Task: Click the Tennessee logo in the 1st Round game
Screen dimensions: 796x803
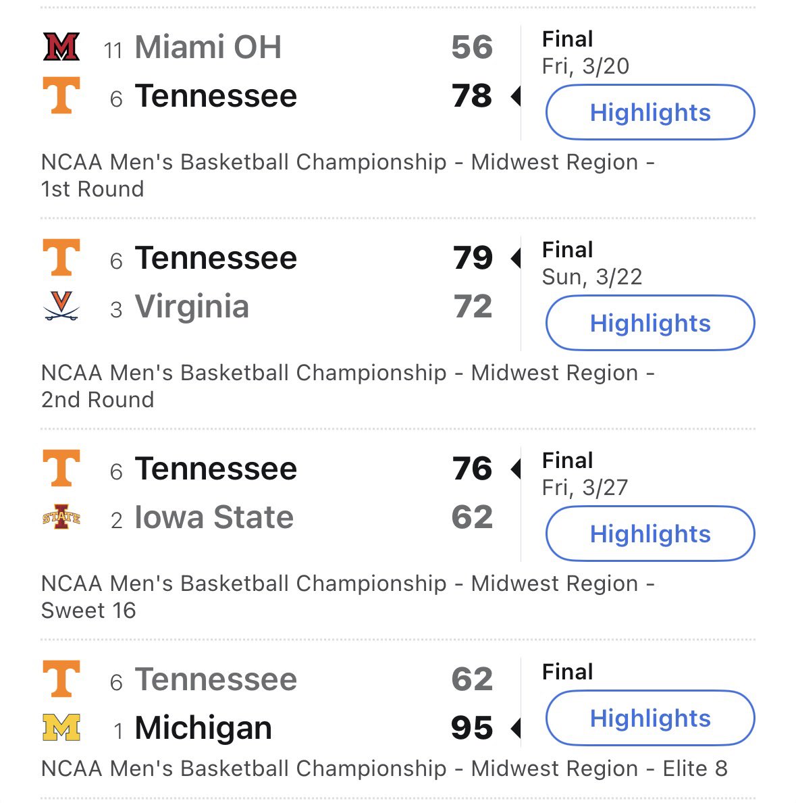Action: pos(61,95)
